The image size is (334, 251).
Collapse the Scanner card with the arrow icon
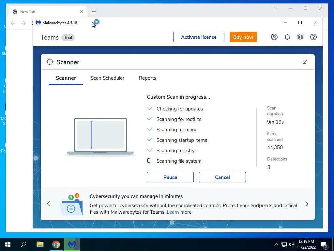[305, 62]
